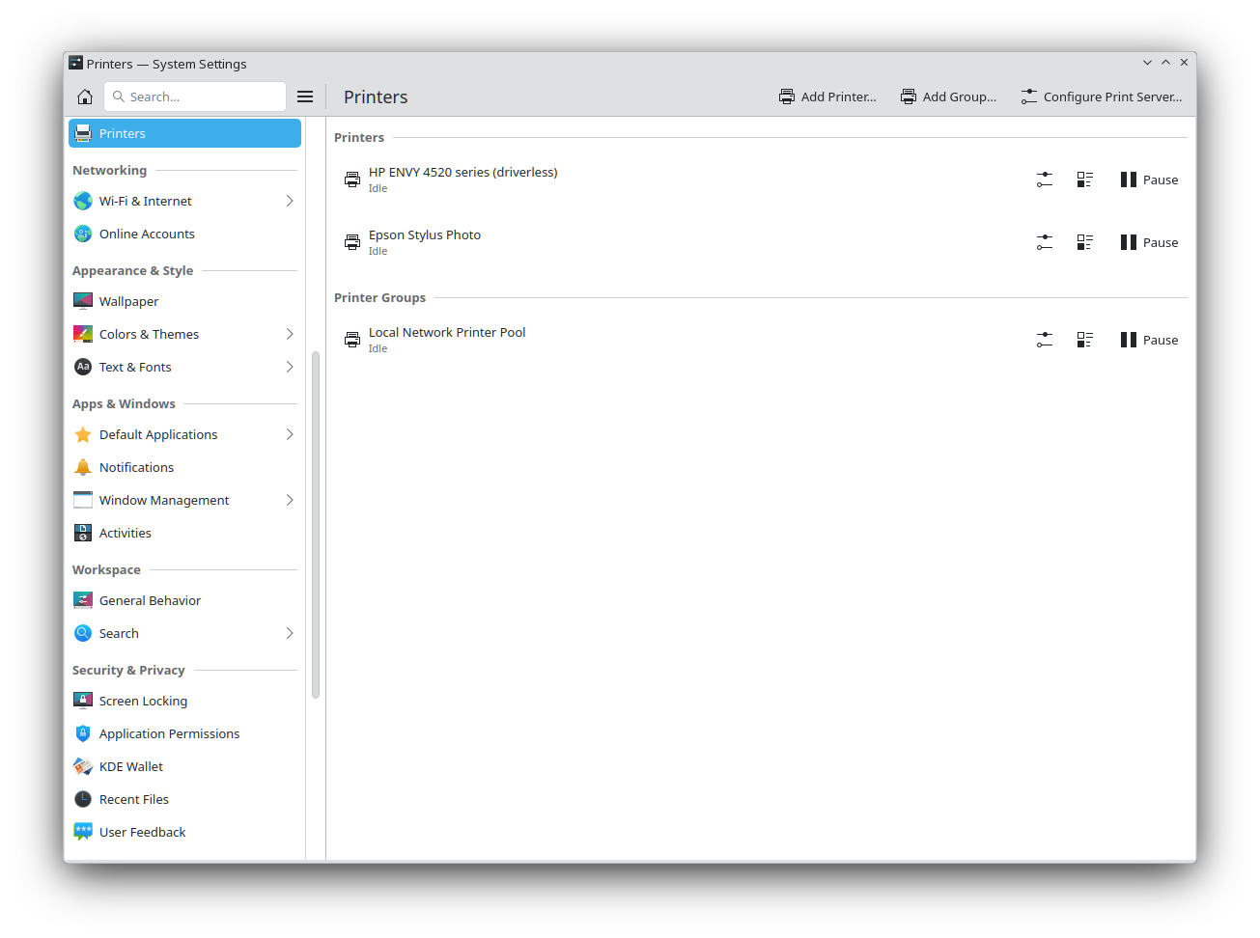Open Screen Locking settings
1260x938 pixels.
tap(143, 701)
